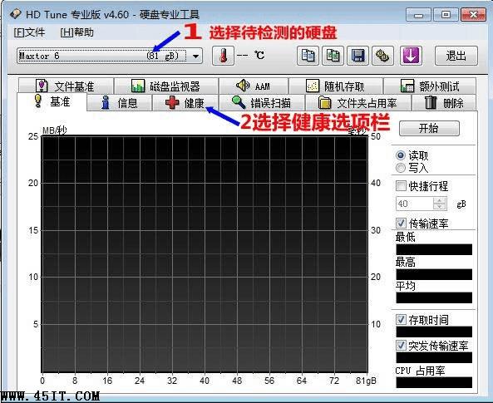Open the [H]帮助 menu
The image size is (493, 403).
(76, 32)
